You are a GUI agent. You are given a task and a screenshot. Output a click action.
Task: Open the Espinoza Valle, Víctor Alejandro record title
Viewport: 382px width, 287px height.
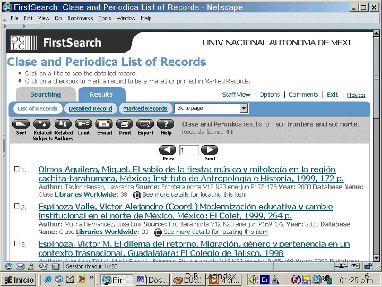(186, 211)
